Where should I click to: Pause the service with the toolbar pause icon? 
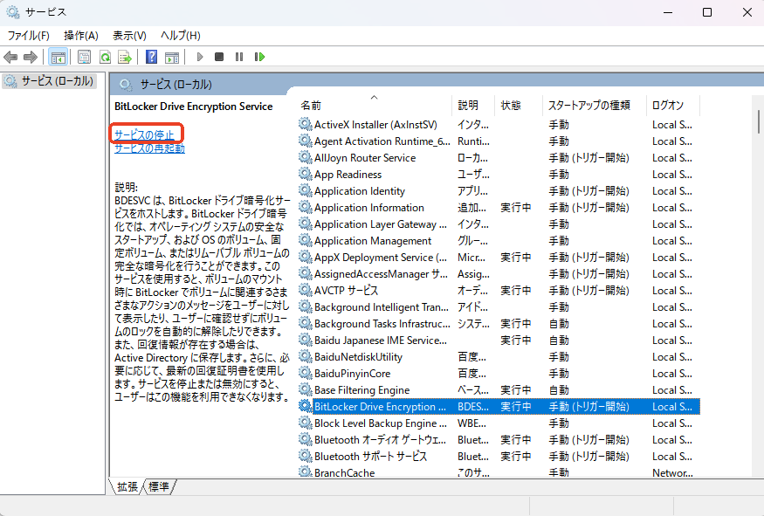tap(237, 57)
